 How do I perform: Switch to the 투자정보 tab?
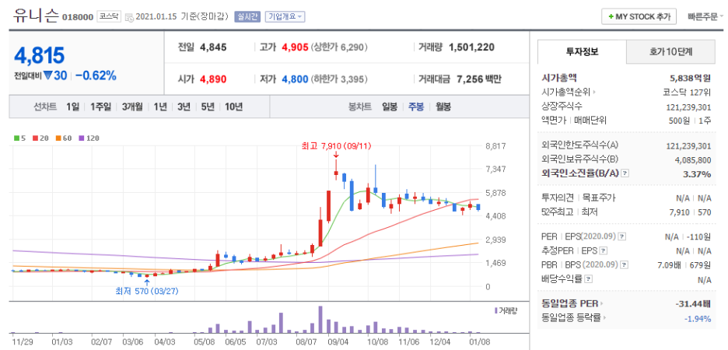coord(582,51)
